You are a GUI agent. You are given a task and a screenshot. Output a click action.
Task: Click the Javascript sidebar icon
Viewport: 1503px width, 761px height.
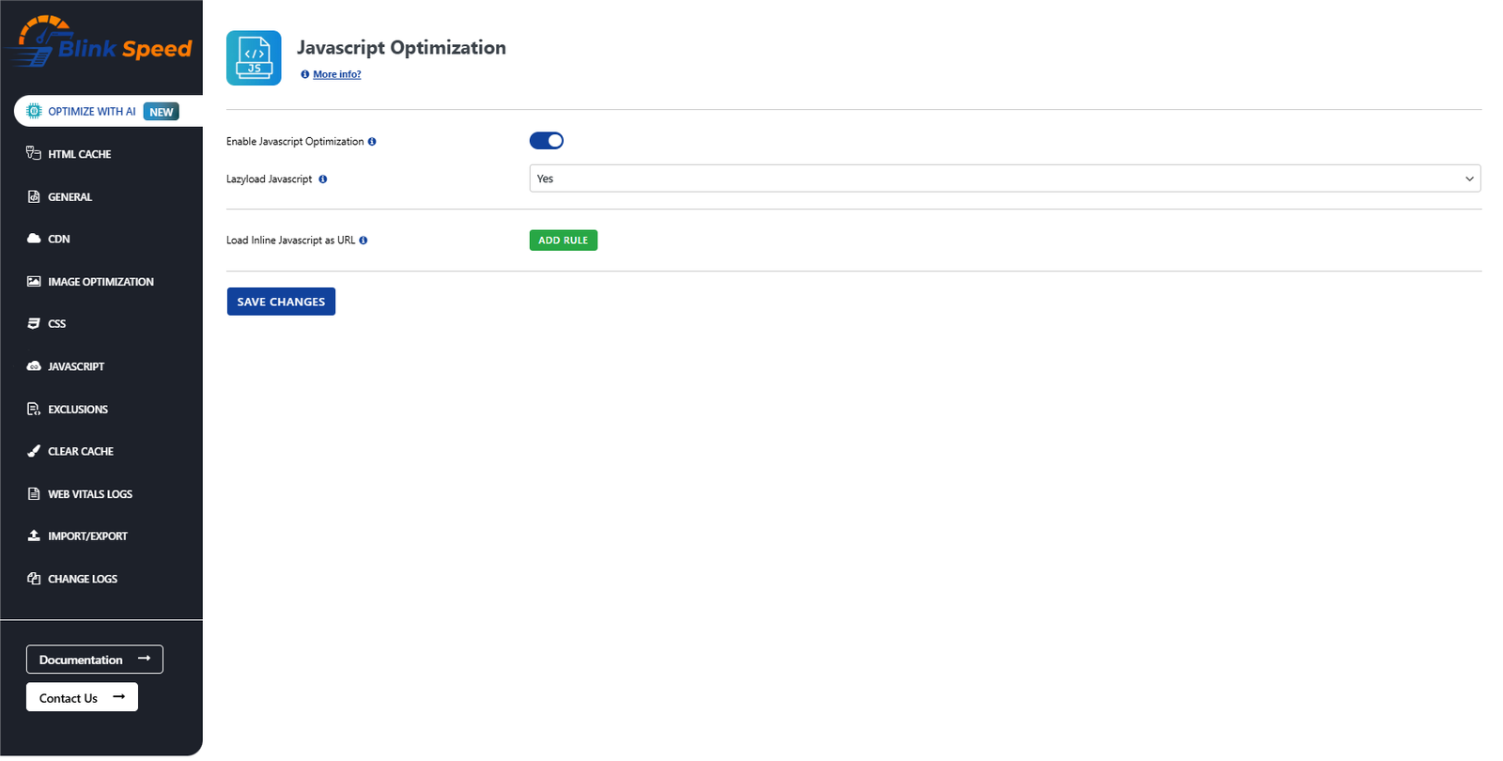coord(34,366)
